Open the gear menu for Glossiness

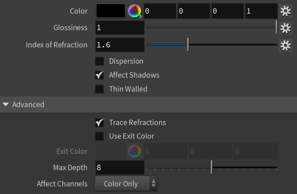[x=286, y=28]
